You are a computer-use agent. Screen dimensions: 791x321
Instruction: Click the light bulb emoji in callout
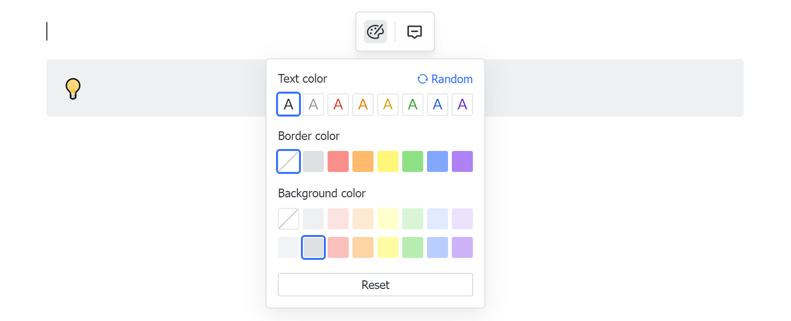73,88
